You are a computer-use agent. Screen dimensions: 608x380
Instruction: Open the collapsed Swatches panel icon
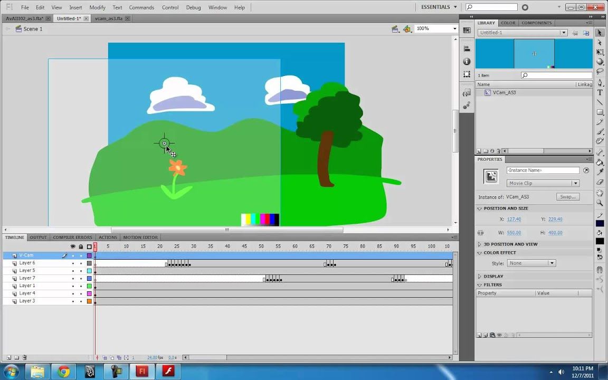coord(467,30)
